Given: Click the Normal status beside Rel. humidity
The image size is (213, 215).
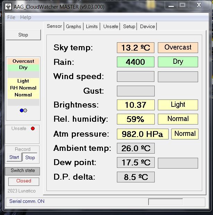Looking at the screenshot, I should point(178,119).
